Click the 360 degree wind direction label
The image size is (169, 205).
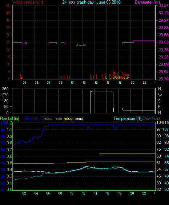(5, 89)
